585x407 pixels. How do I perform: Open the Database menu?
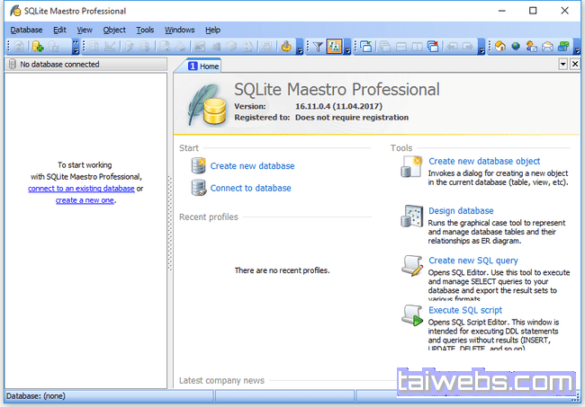pos(26,30)
